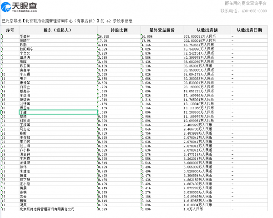Viewport: 273px width, 218px height.
Task: Select the 王振国 name cell
Action: (58, 125)
